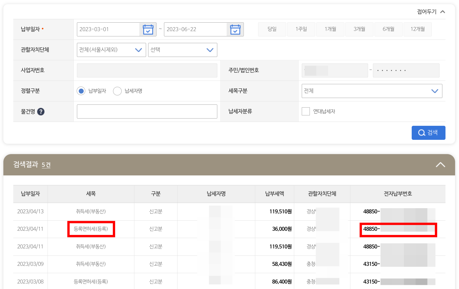Select the 납부일자 sort radio button
The height and width of the screenshot is (289, 459).
pyautogui.click(x=81, y=91)
